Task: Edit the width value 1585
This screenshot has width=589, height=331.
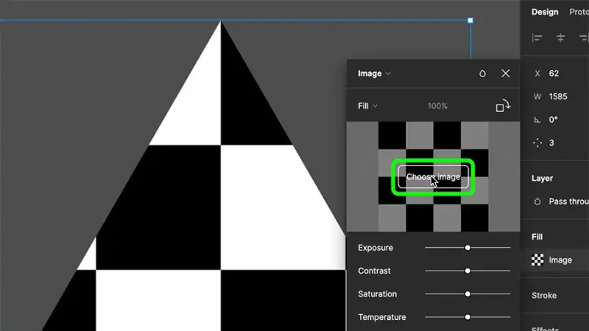Action: tap(558, 97)
